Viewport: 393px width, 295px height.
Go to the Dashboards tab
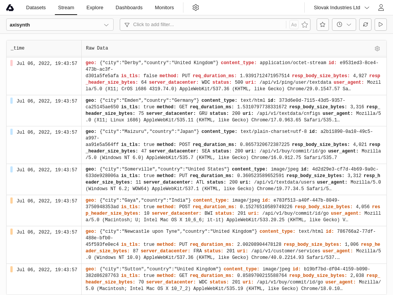click(129, 8)
